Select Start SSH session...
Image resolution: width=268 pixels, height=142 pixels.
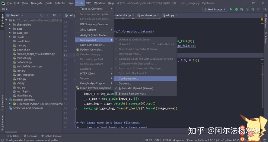95,44
